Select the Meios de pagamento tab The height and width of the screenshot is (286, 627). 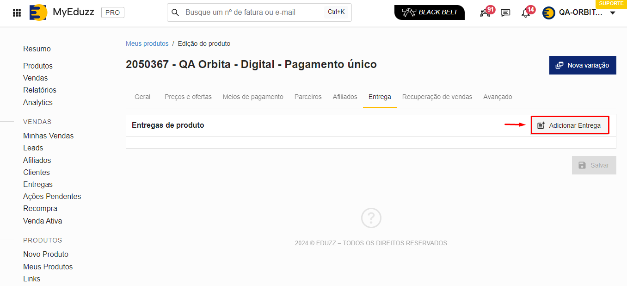click(x=253, y=97)
